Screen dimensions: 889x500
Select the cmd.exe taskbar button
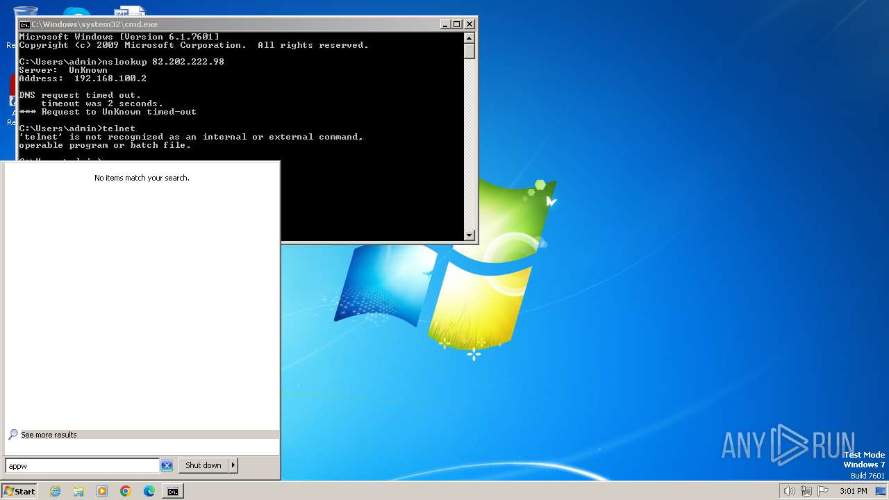pos(173,491)
